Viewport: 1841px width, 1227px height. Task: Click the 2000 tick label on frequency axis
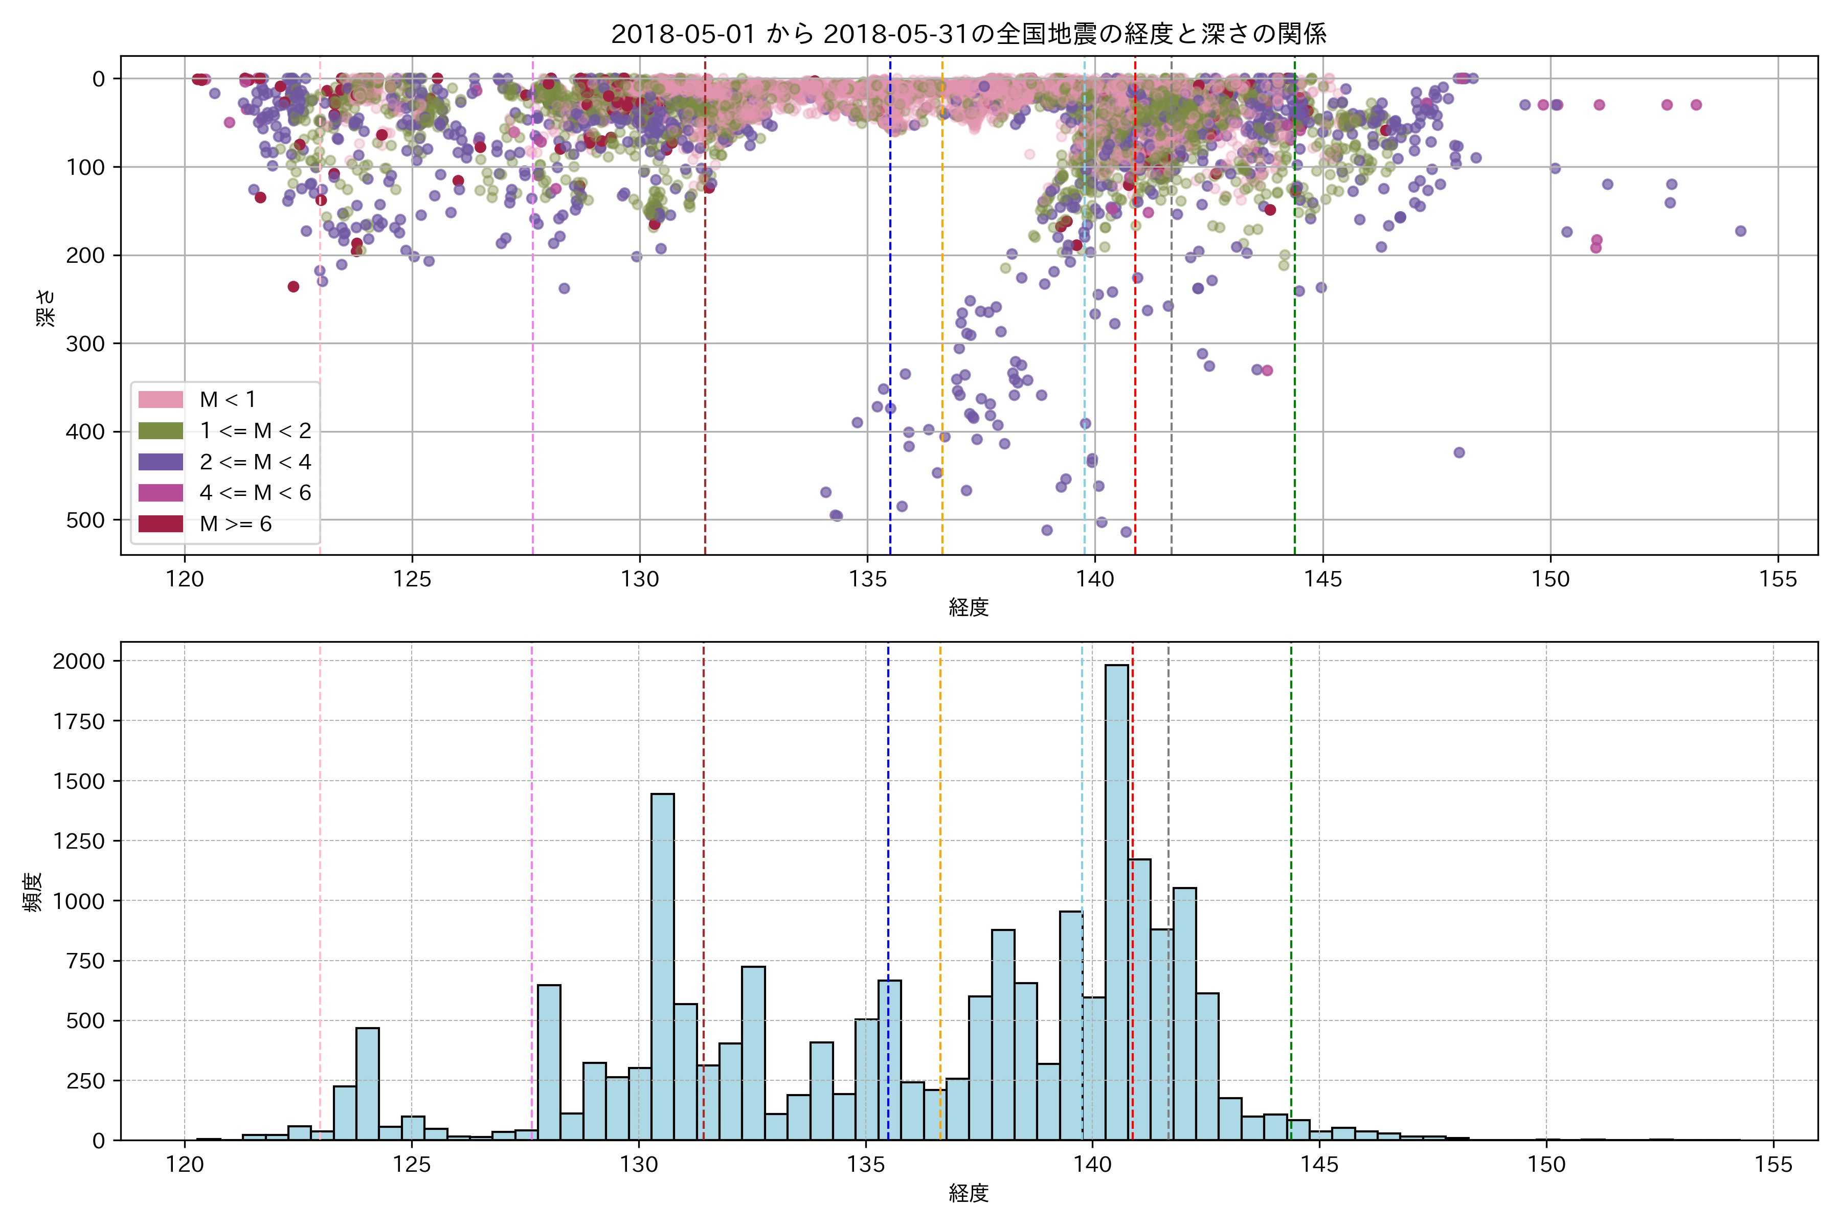click(x=78, y=661)
